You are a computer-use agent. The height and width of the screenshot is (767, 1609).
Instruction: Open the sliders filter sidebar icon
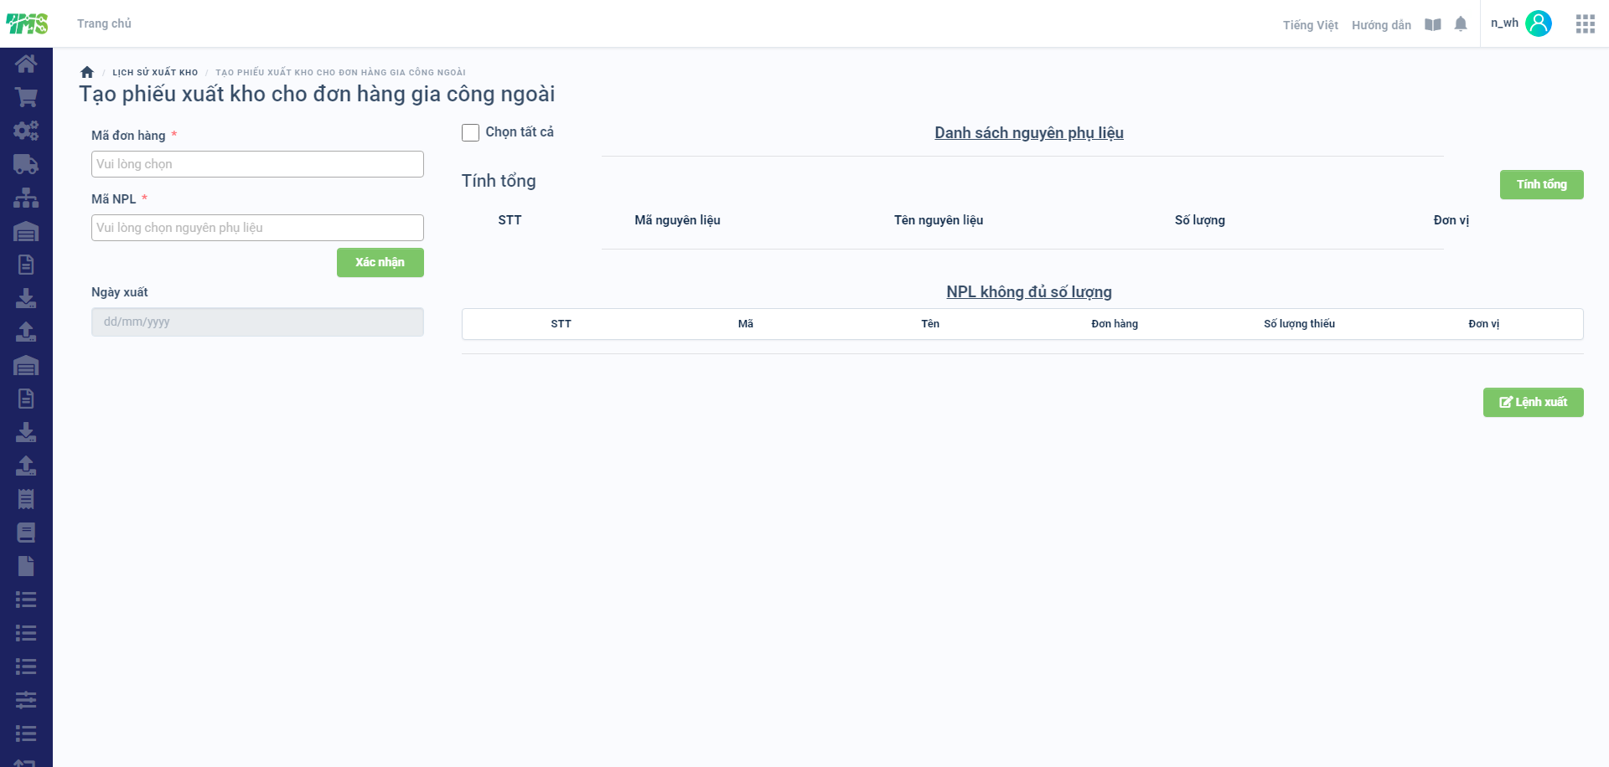26,700
